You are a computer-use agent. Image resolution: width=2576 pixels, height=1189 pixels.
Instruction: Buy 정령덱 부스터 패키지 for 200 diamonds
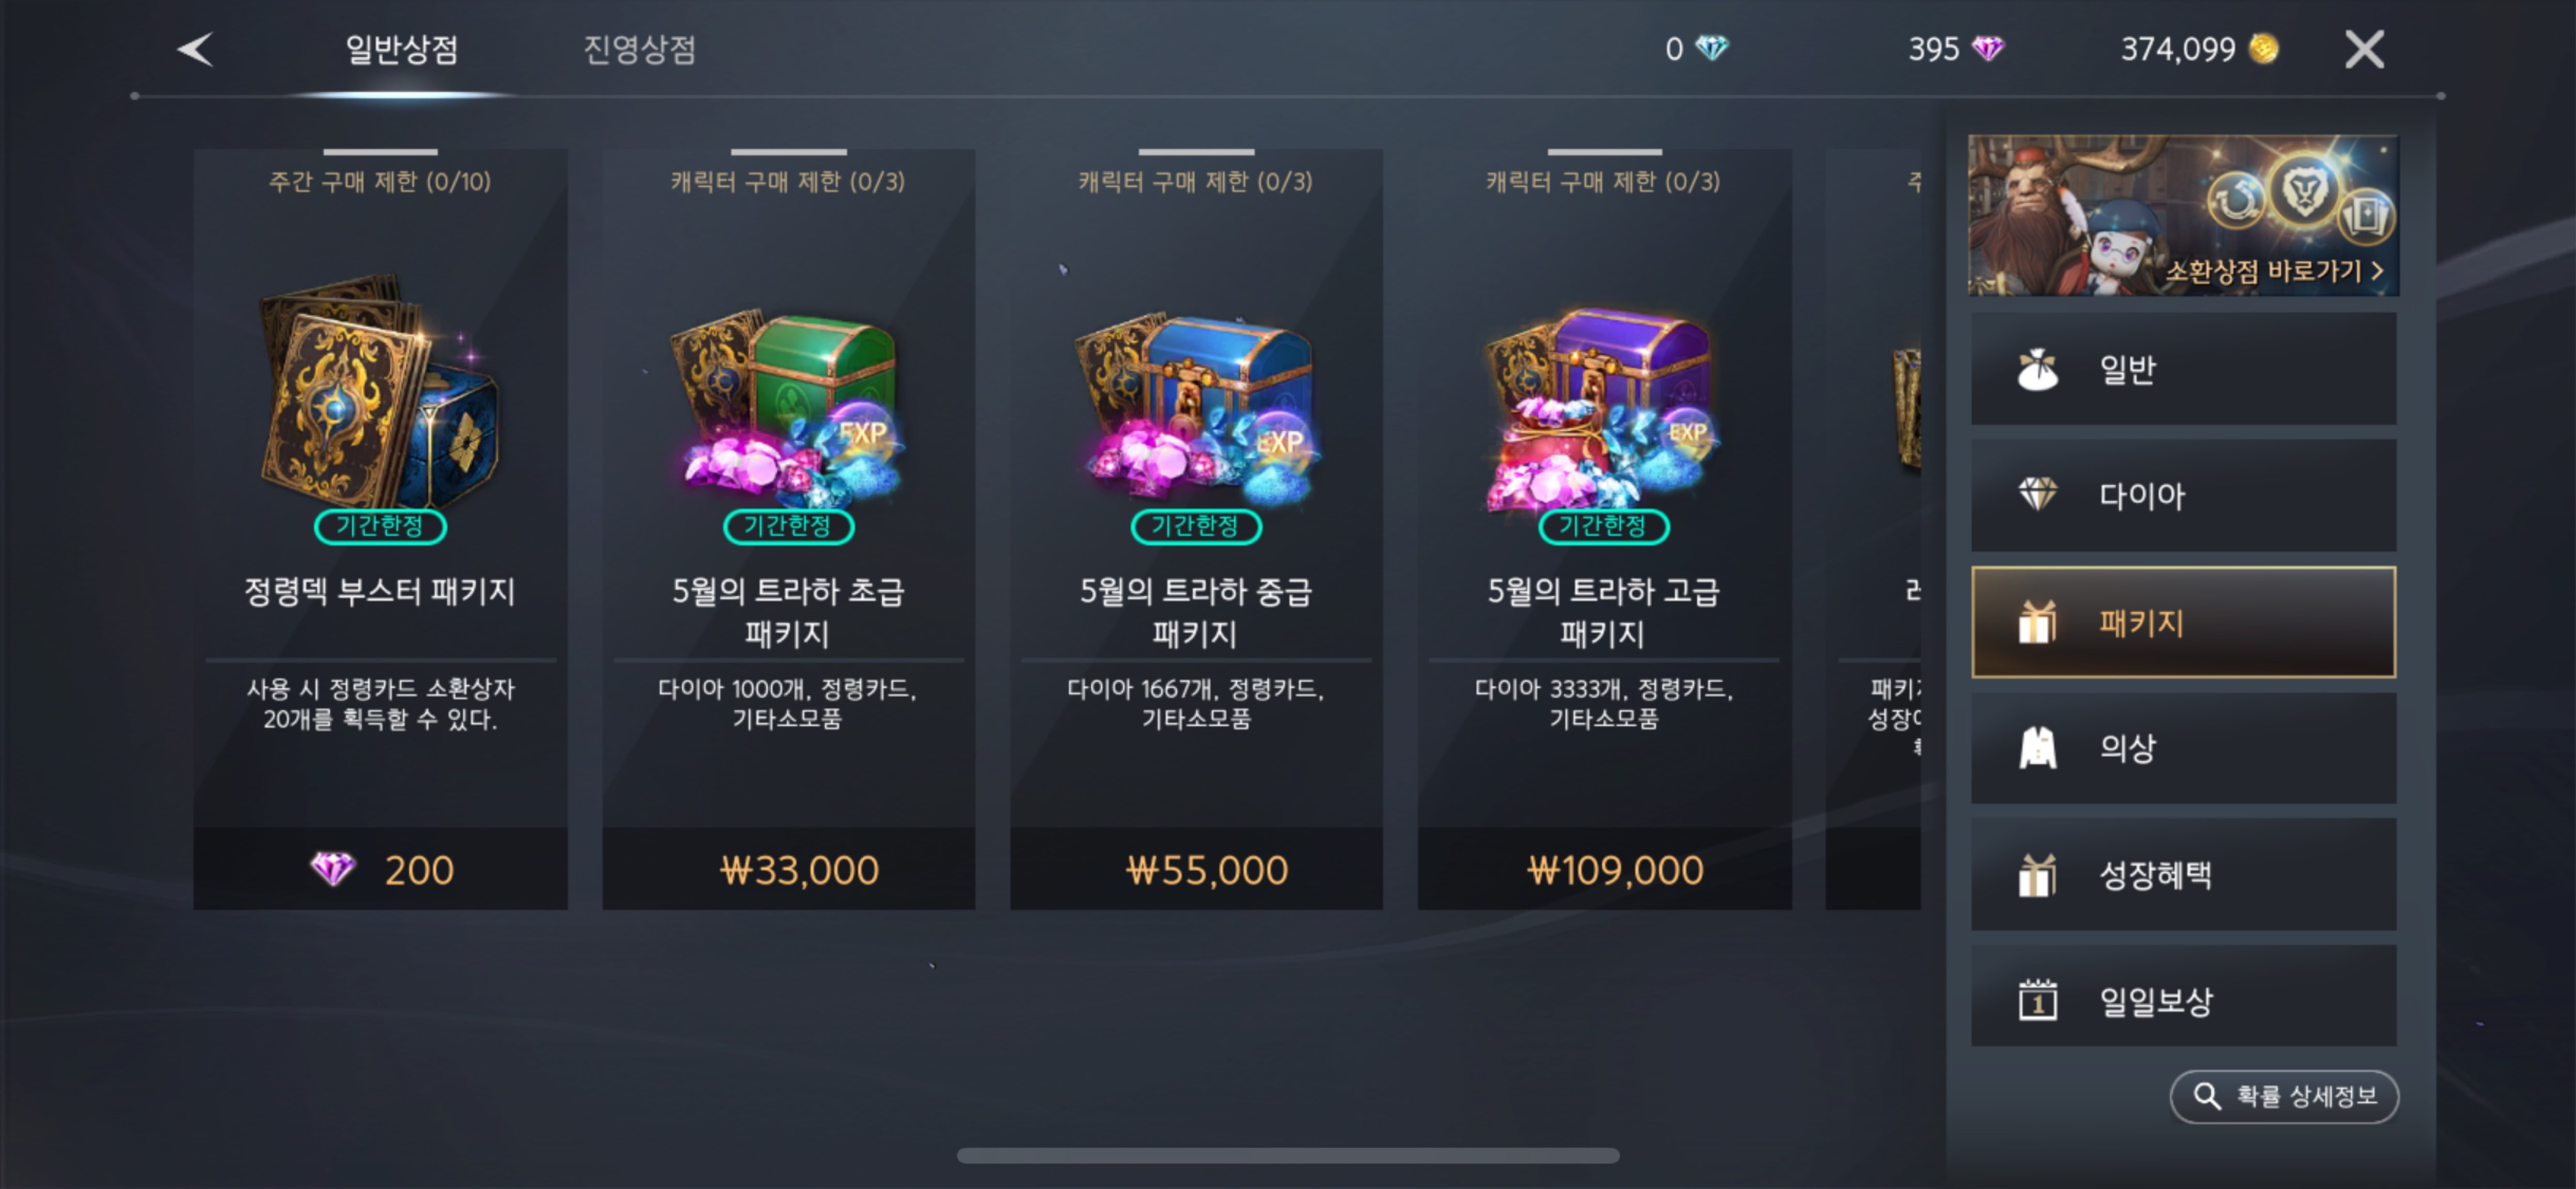point(380,869)
